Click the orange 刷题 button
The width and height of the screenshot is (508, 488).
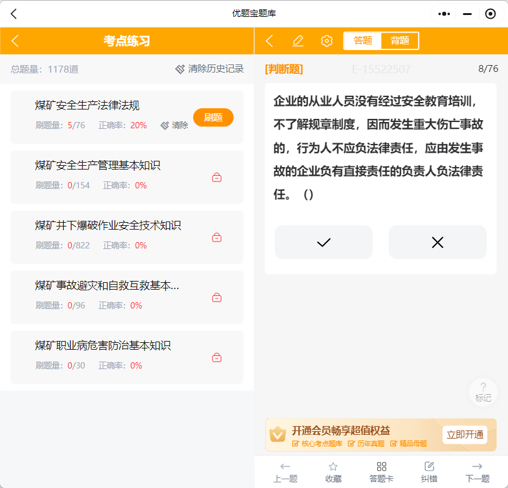[x=213, y=117]
